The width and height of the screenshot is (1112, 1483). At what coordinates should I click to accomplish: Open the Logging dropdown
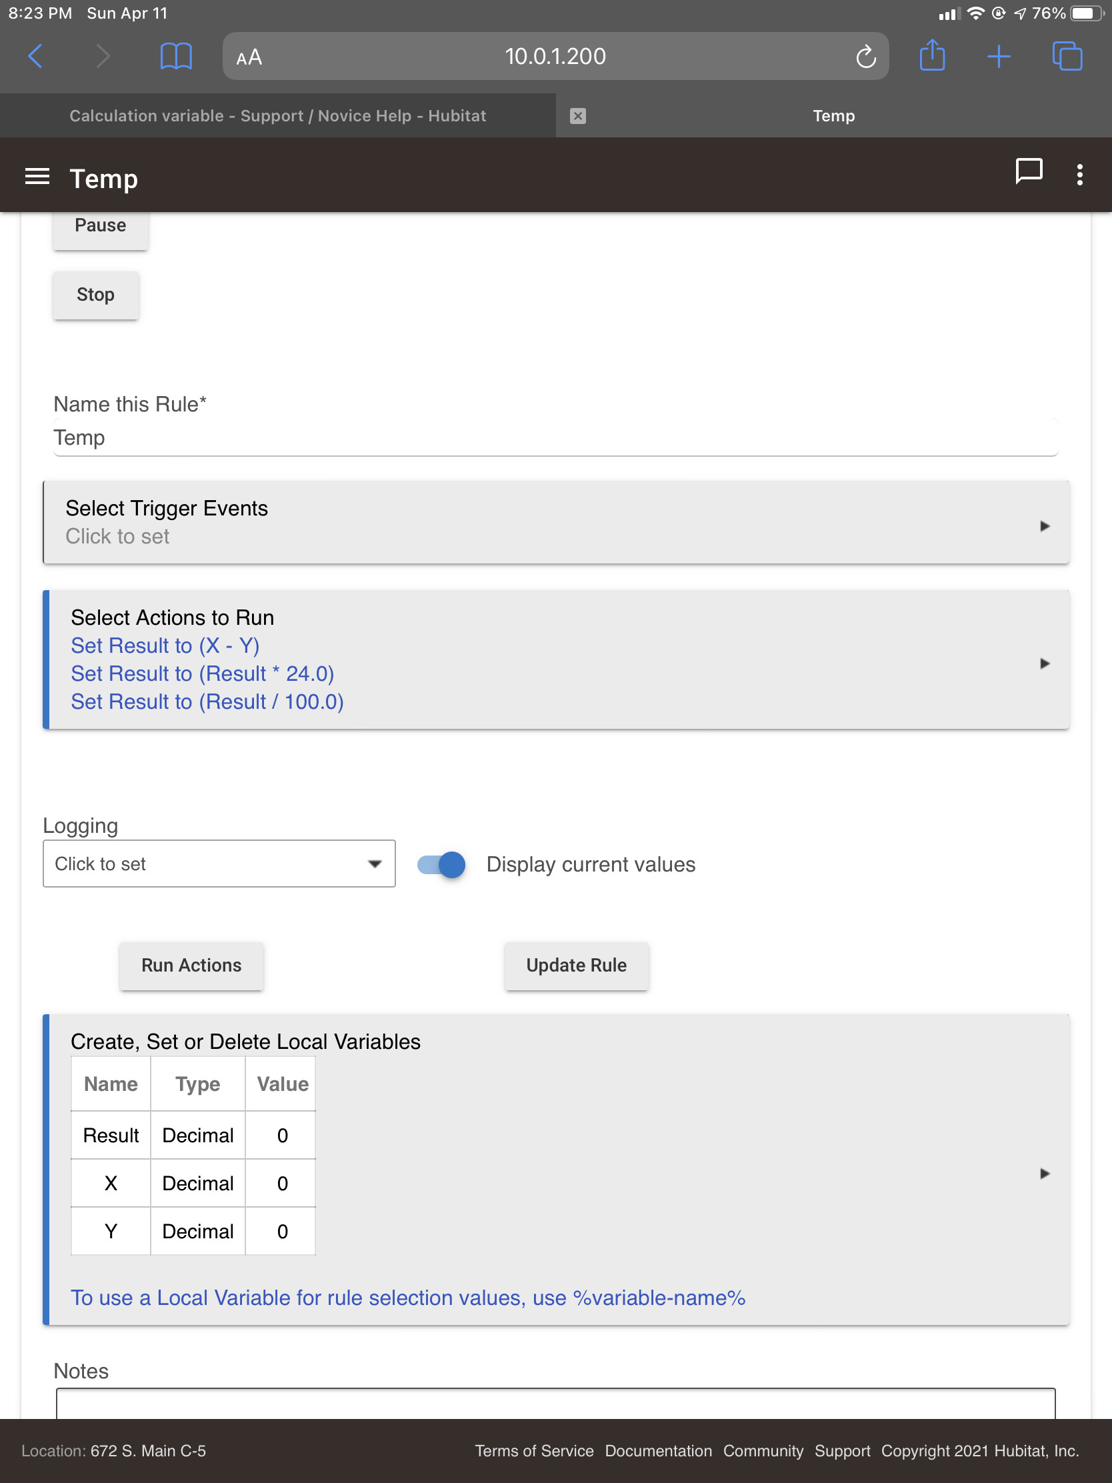click(x=219, y=864)
